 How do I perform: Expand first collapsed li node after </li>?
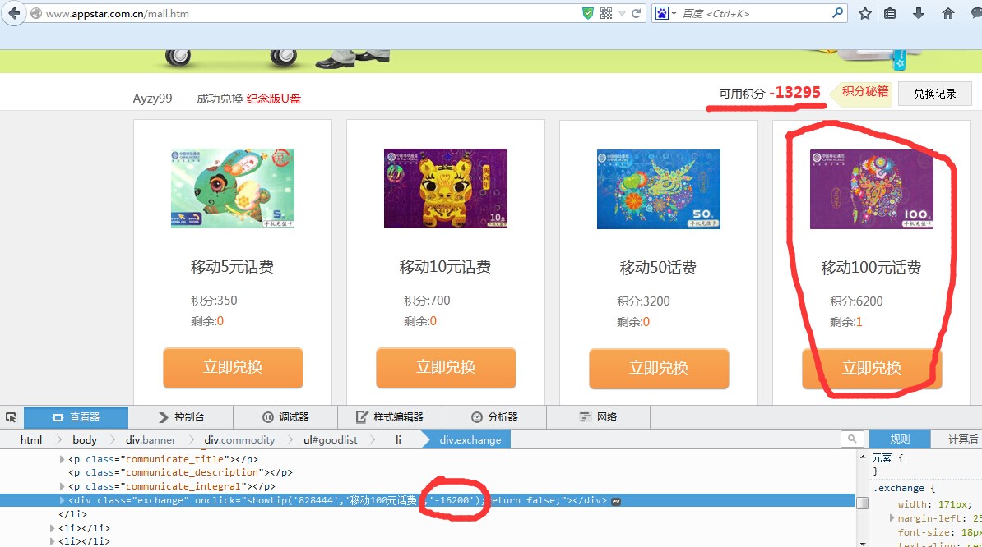pyautogui.click(x=52, y=528)
